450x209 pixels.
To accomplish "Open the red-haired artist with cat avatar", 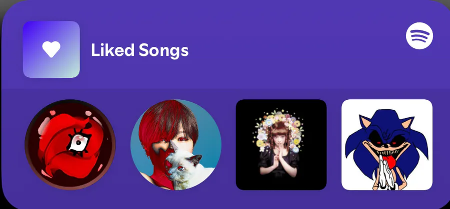I will tap(176, 145).
